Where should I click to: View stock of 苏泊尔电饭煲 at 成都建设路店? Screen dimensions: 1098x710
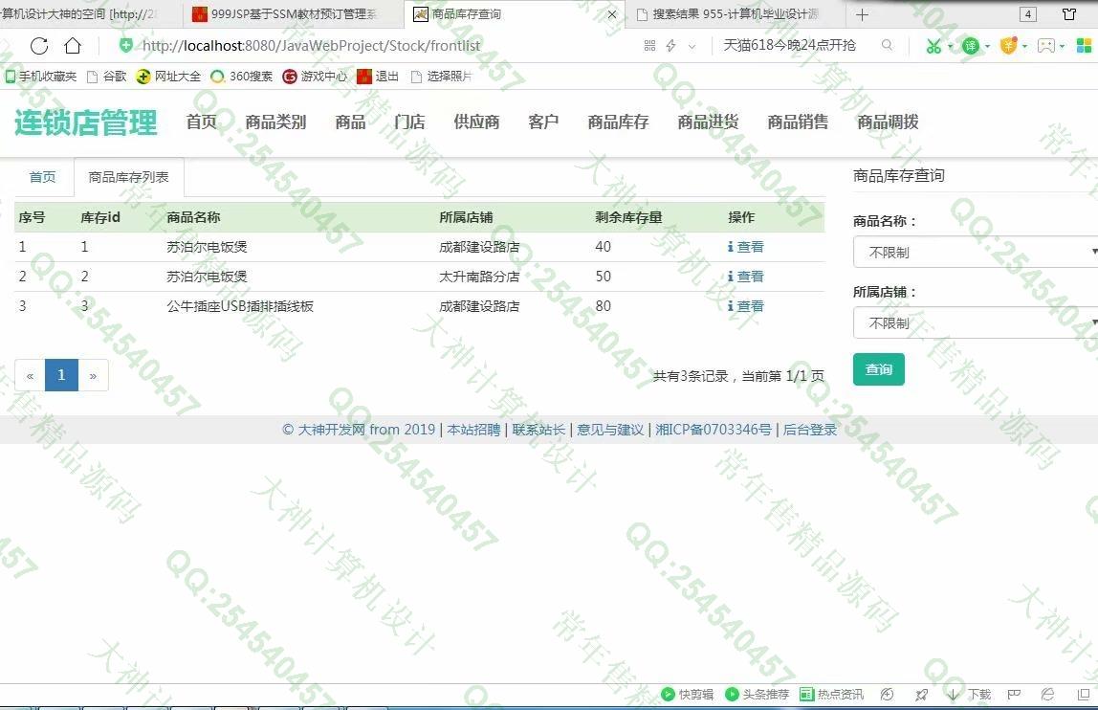click(x=746, y=247)
